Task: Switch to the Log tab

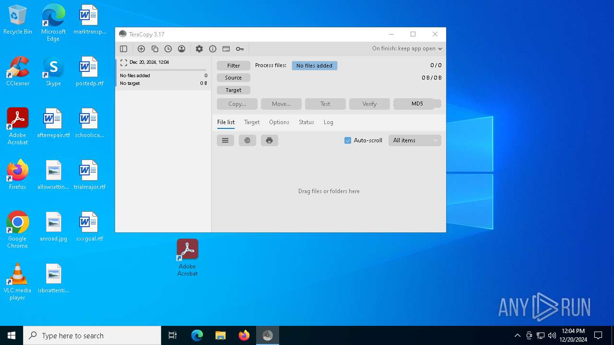Action: (x=329, y=122)
